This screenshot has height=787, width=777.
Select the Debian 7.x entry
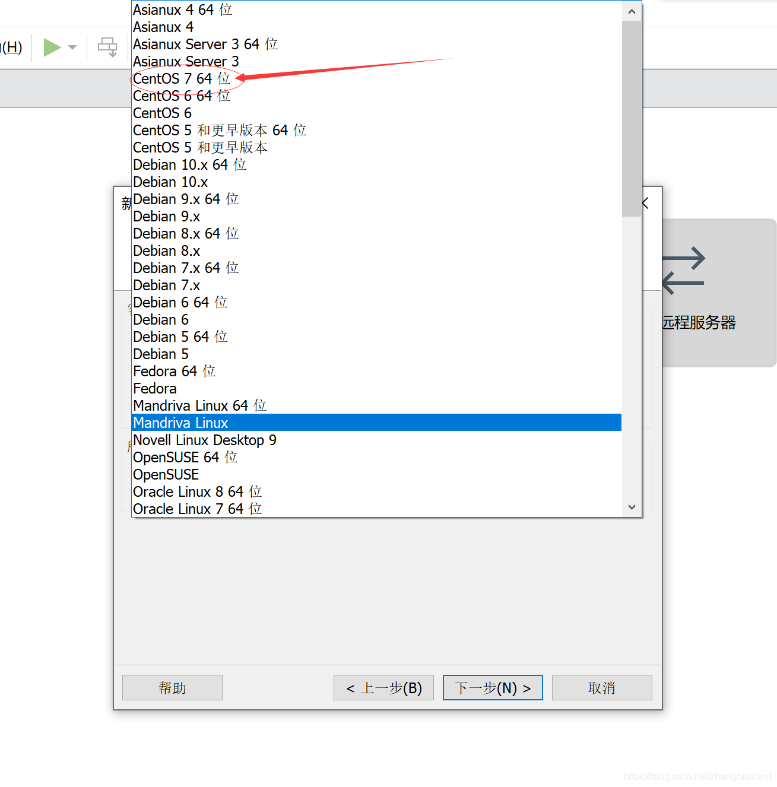point(376,285)
